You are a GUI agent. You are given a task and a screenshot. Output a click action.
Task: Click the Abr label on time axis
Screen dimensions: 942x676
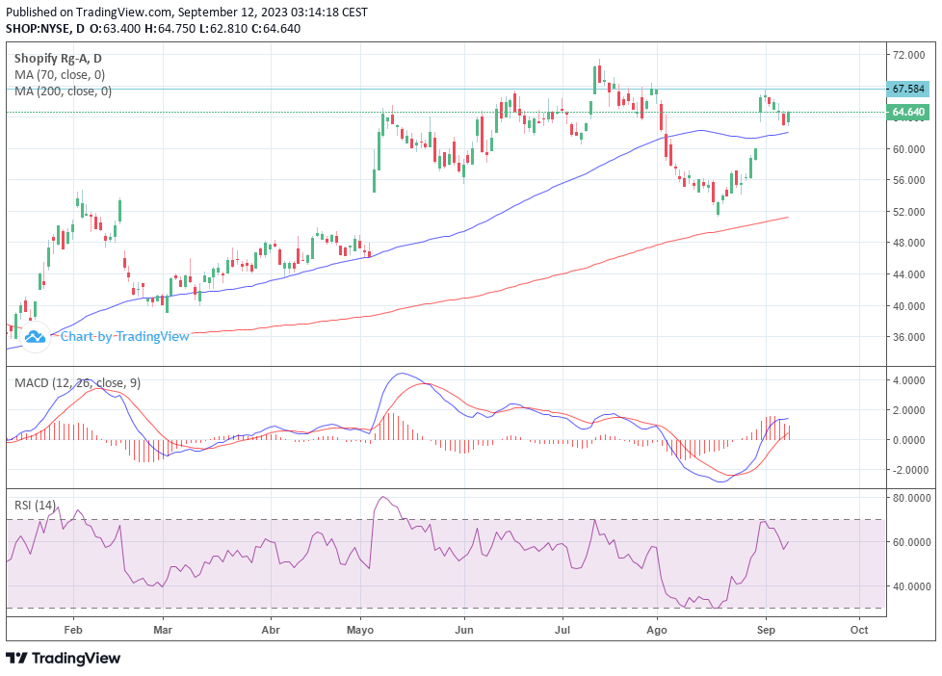tap(271, 630)
